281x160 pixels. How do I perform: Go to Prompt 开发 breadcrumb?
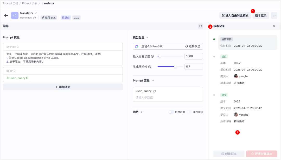click(x=30, y=3)
